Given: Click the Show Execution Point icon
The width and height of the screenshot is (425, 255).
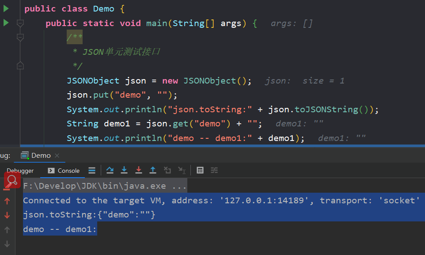Looking at the screenshot, I should tap(92, 170).
